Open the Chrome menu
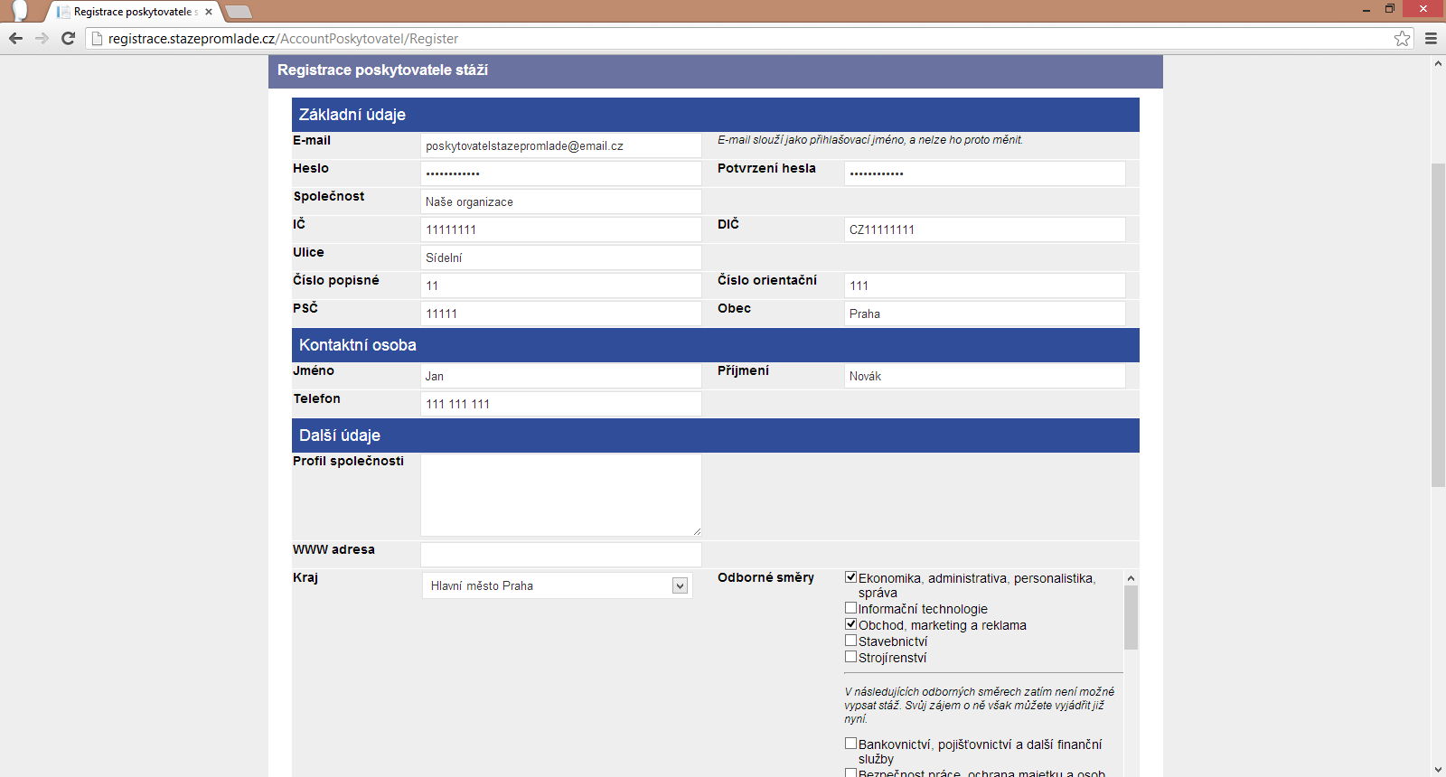Screen dimensions: 1446x777 click(x=1431, y=38)
